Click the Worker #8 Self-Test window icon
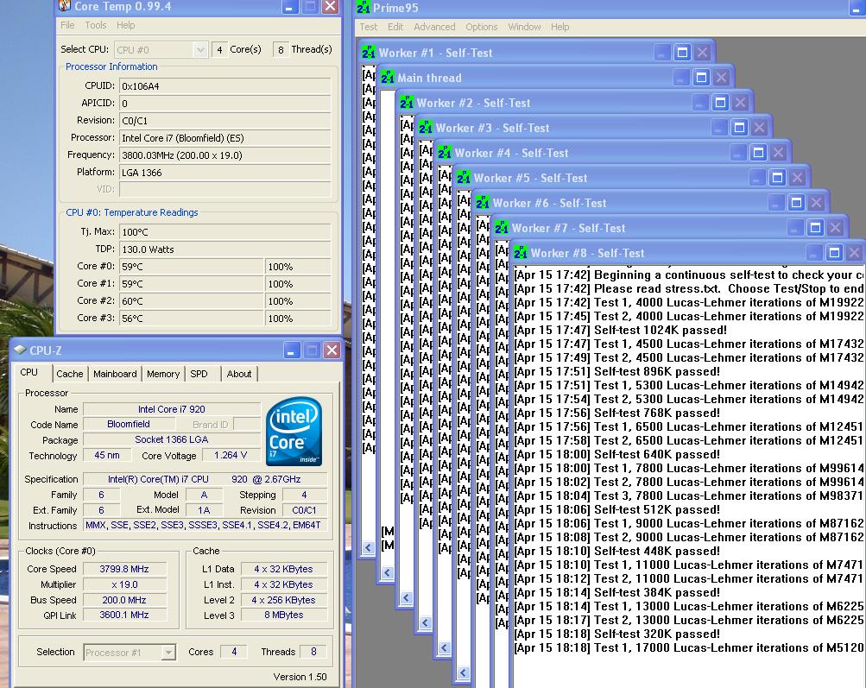Screen dimensions: 866x688 click(521, 253)
